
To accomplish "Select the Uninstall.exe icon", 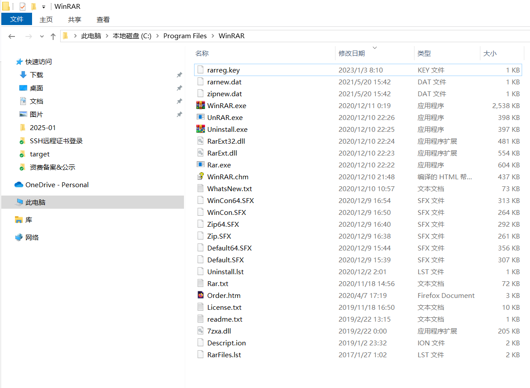I will click(200, 129).
